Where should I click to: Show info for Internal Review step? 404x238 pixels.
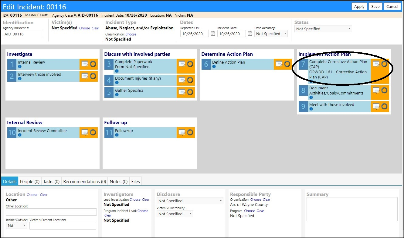tap(20, 67)
